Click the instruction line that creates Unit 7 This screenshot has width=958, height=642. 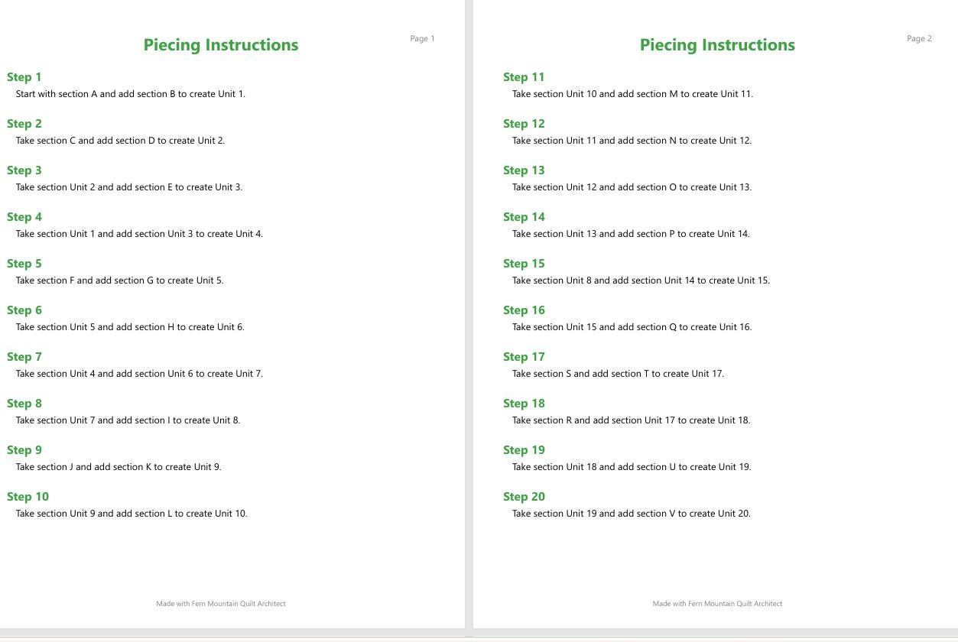[139, 374]
